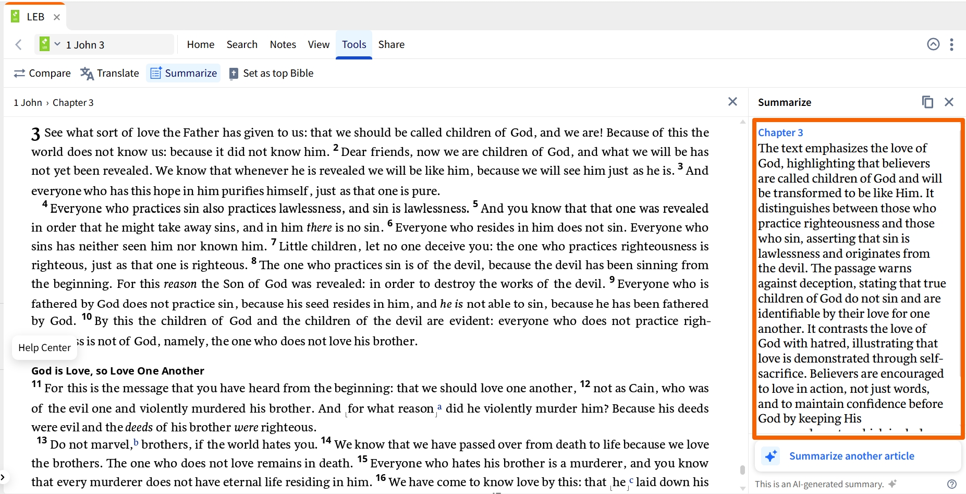
Task: Click footnote marker b after 'marvel'
Action: pos(136,442)
